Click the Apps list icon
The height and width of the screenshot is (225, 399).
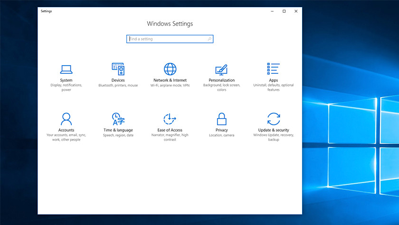click(x=273, y=69)
